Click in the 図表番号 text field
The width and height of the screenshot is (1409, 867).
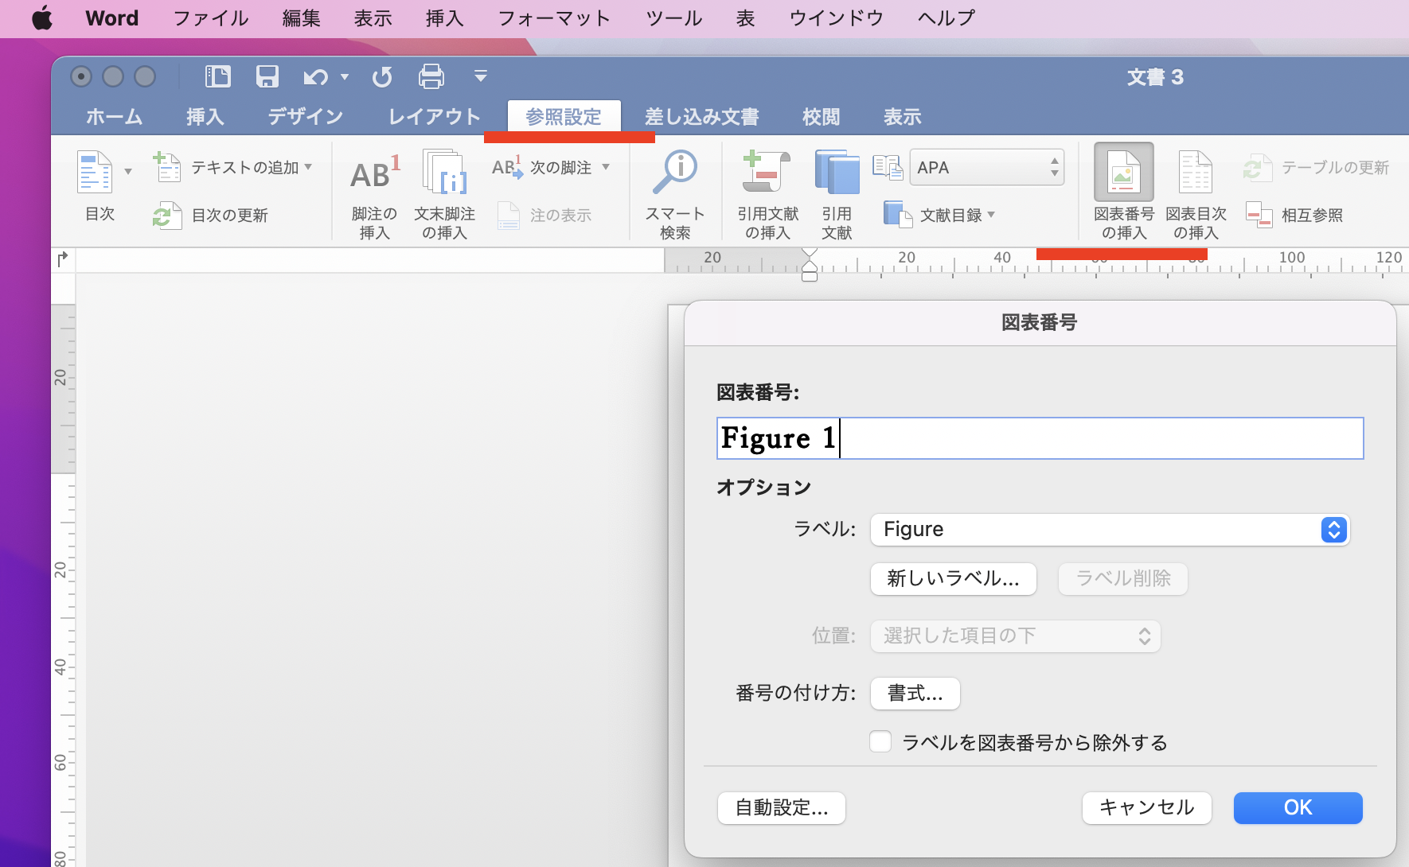[1040, 438]
